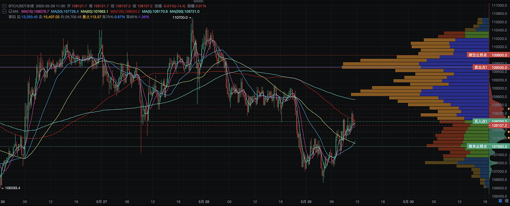Click the open price 108121.7 value
Image resolution: width=510 pixels, height=206 pixels.
click(79, 6)
